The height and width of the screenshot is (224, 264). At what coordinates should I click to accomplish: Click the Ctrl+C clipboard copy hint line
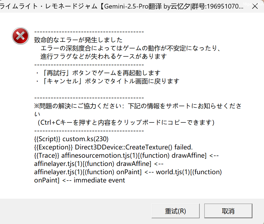pos(126,122)
